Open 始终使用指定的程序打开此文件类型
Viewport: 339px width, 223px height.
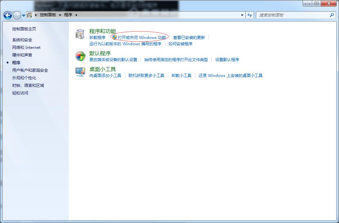176,59
